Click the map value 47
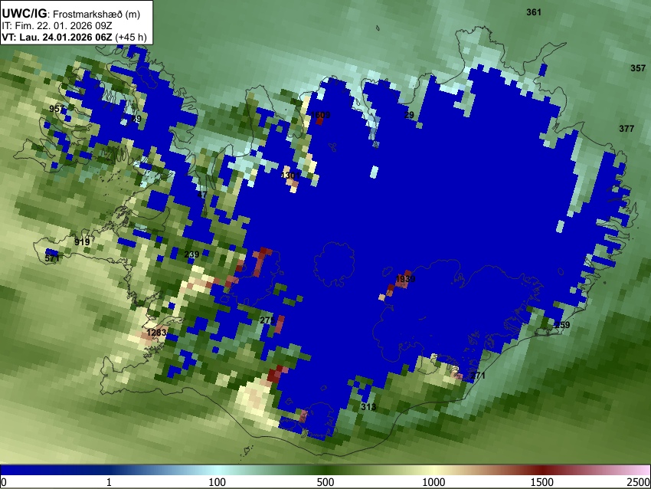 [x=202, y=195]
